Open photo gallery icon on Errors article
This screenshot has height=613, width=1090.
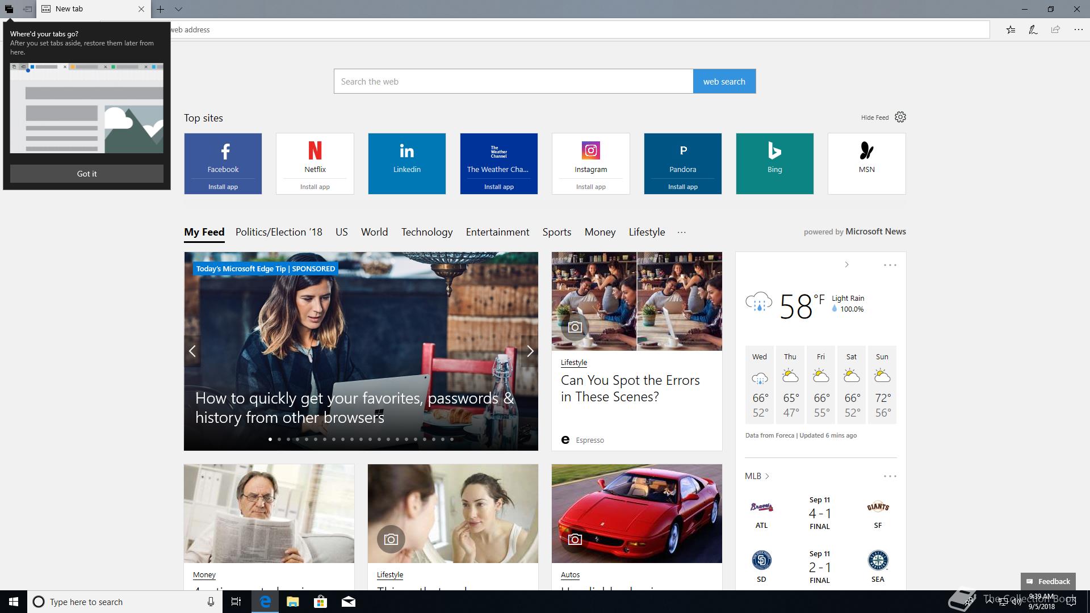575,328
